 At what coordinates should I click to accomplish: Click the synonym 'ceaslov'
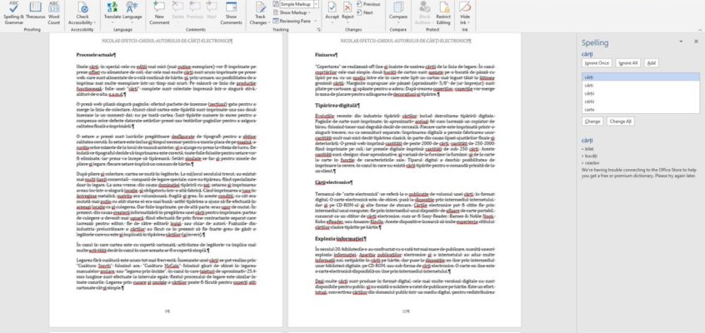pos(592,162)
